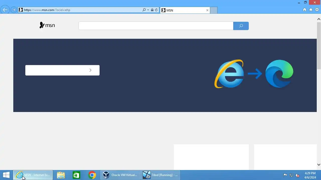The image size is (321, 180).
Task: Open File Explorer from the taskbar
Action: coord(61,175)
